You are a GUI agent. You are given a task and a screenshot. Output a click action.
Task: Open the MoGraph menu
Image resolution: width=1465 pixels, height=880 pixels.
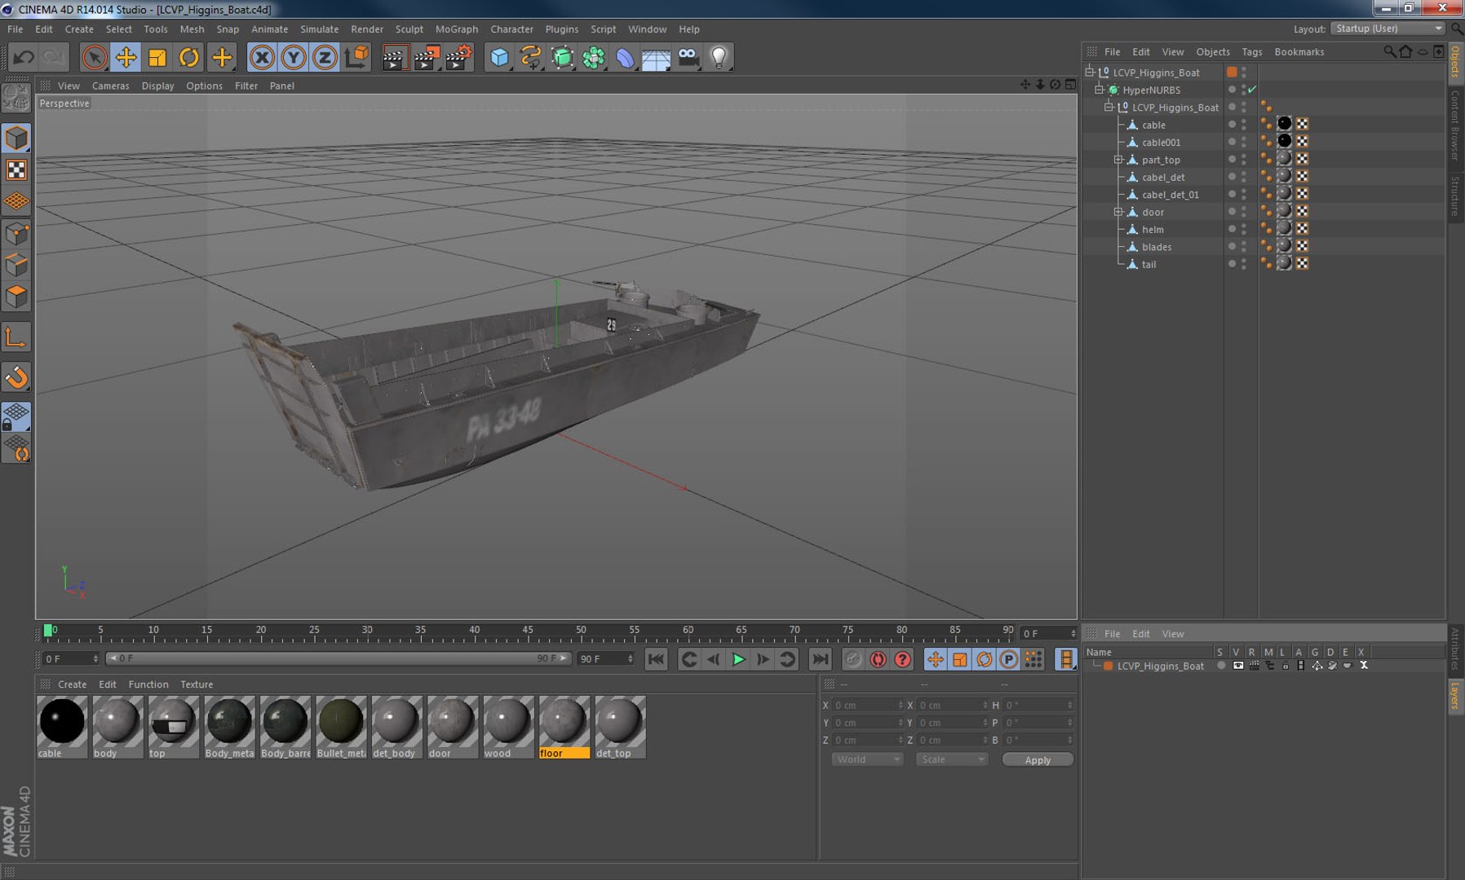pos(457,29)
